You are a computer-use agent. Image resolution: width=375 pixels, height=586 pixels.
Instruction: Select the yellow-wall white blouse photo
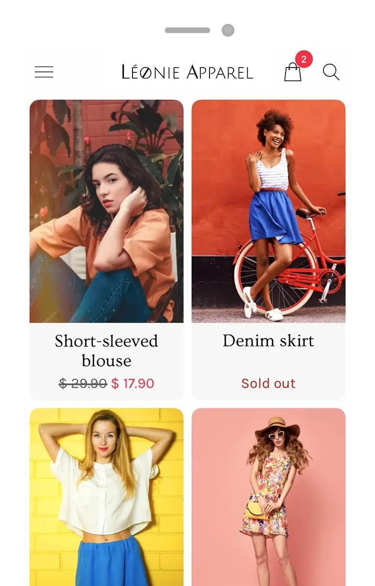click(106, 496)
